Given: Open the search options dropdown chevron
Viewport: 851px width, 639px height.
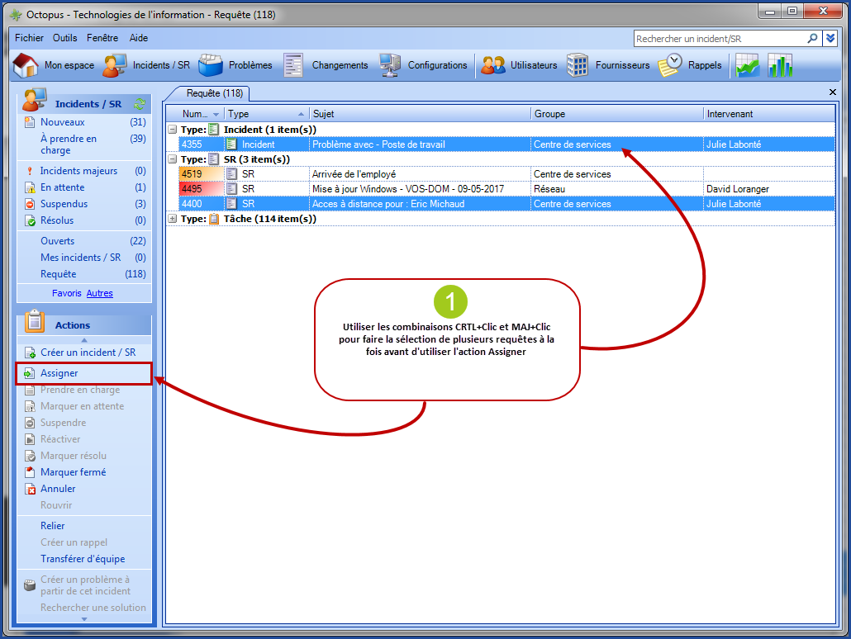Looking at the screenshot, I should 829,38.
